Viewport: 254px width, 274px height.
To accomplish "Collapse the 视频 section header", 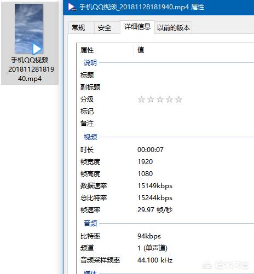I will tap(90, 137).
